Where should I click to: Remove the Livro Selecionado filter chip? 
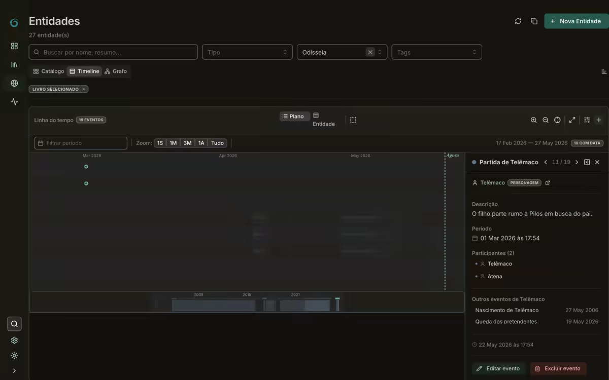[x=84, y=89]
